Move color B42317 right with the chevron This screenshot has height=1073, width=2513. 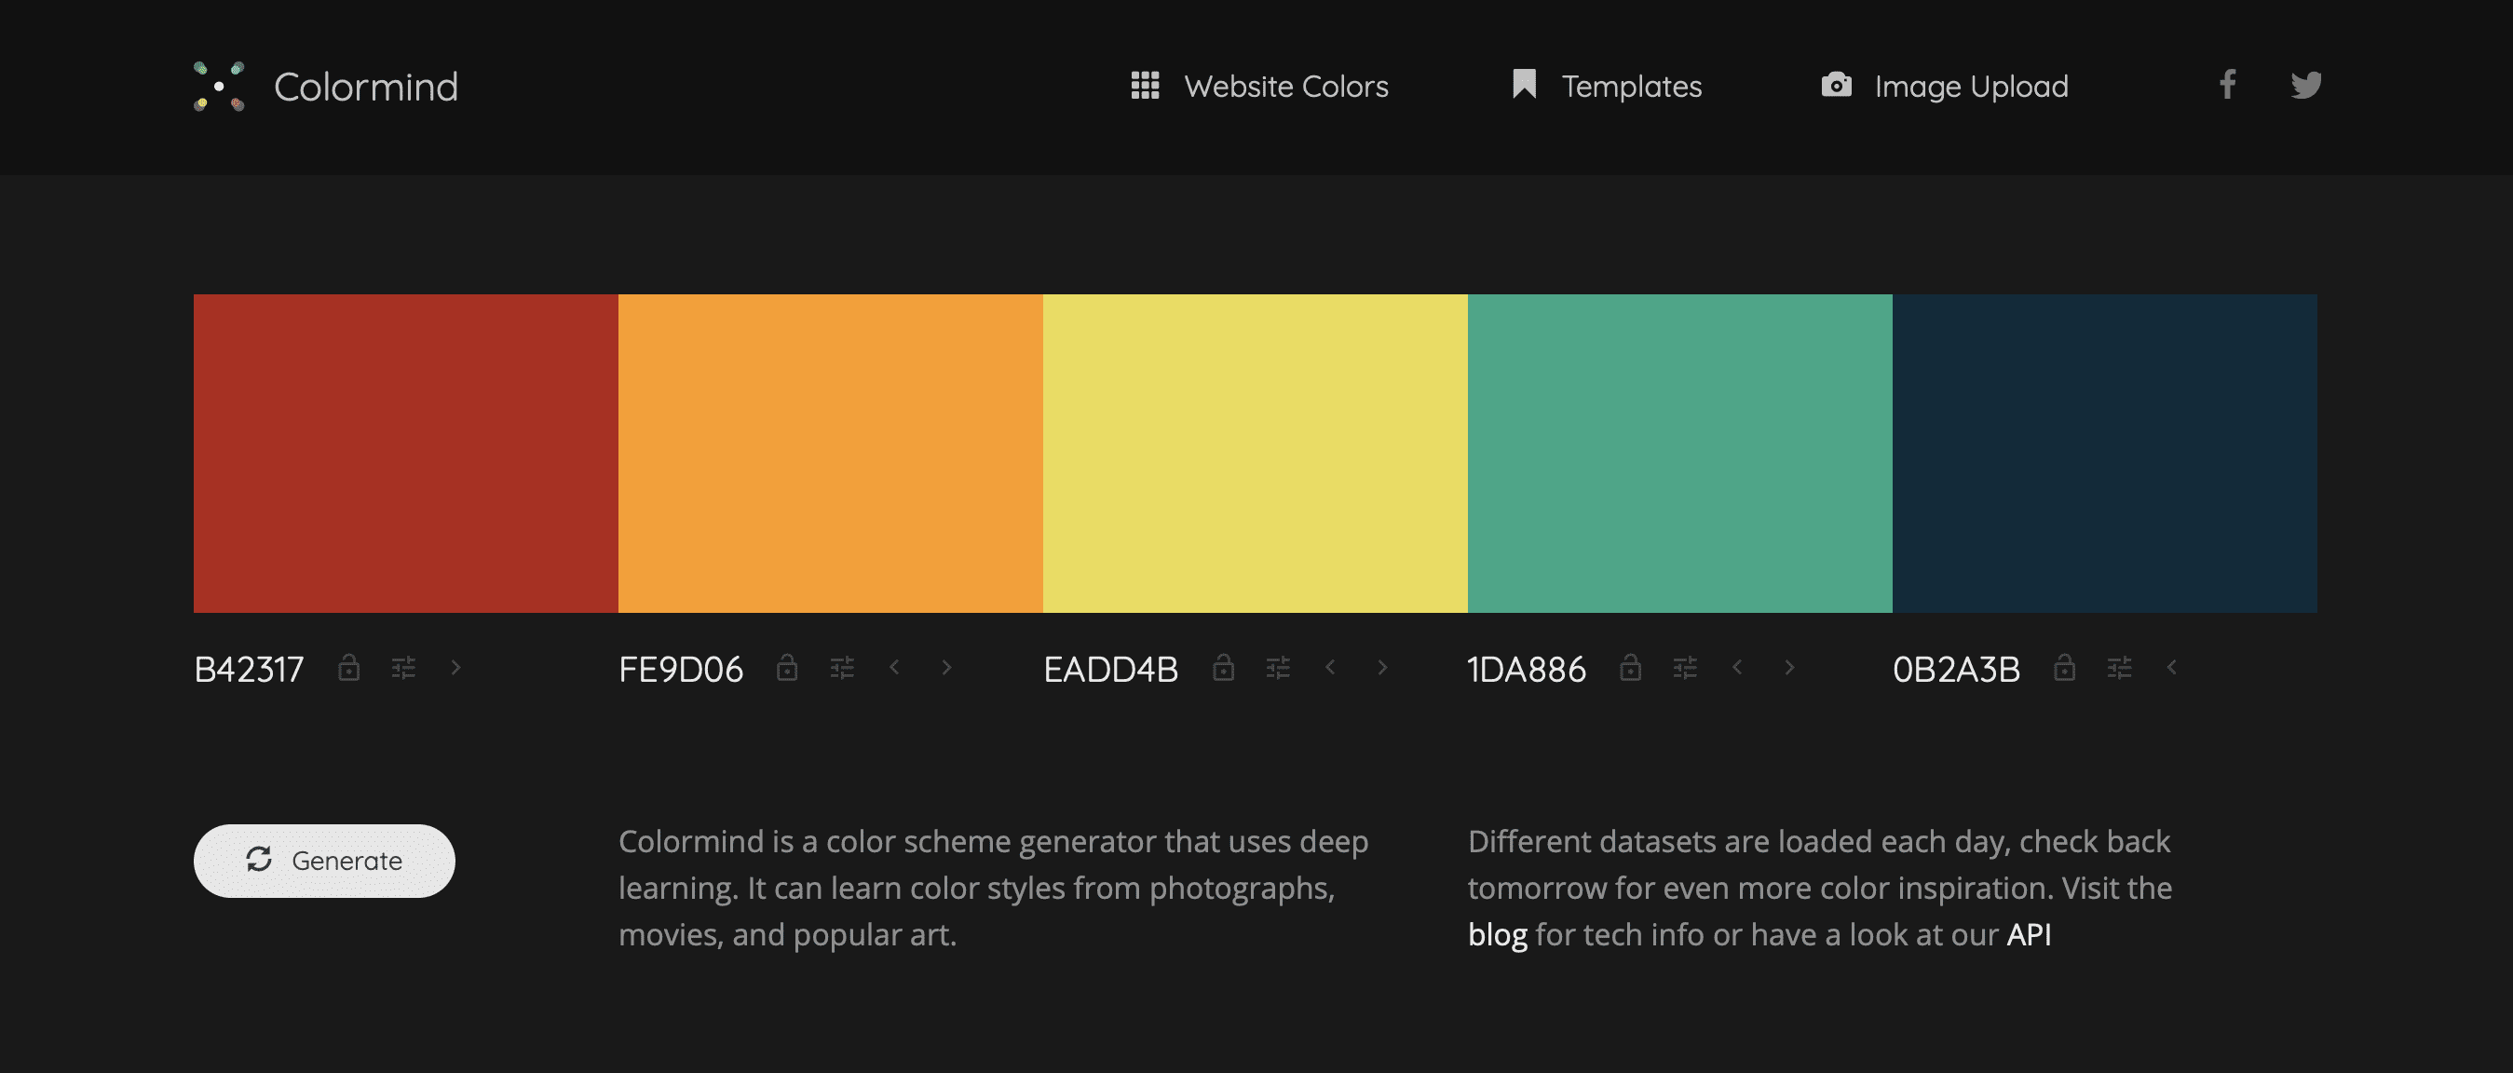[x=455, y=668]
